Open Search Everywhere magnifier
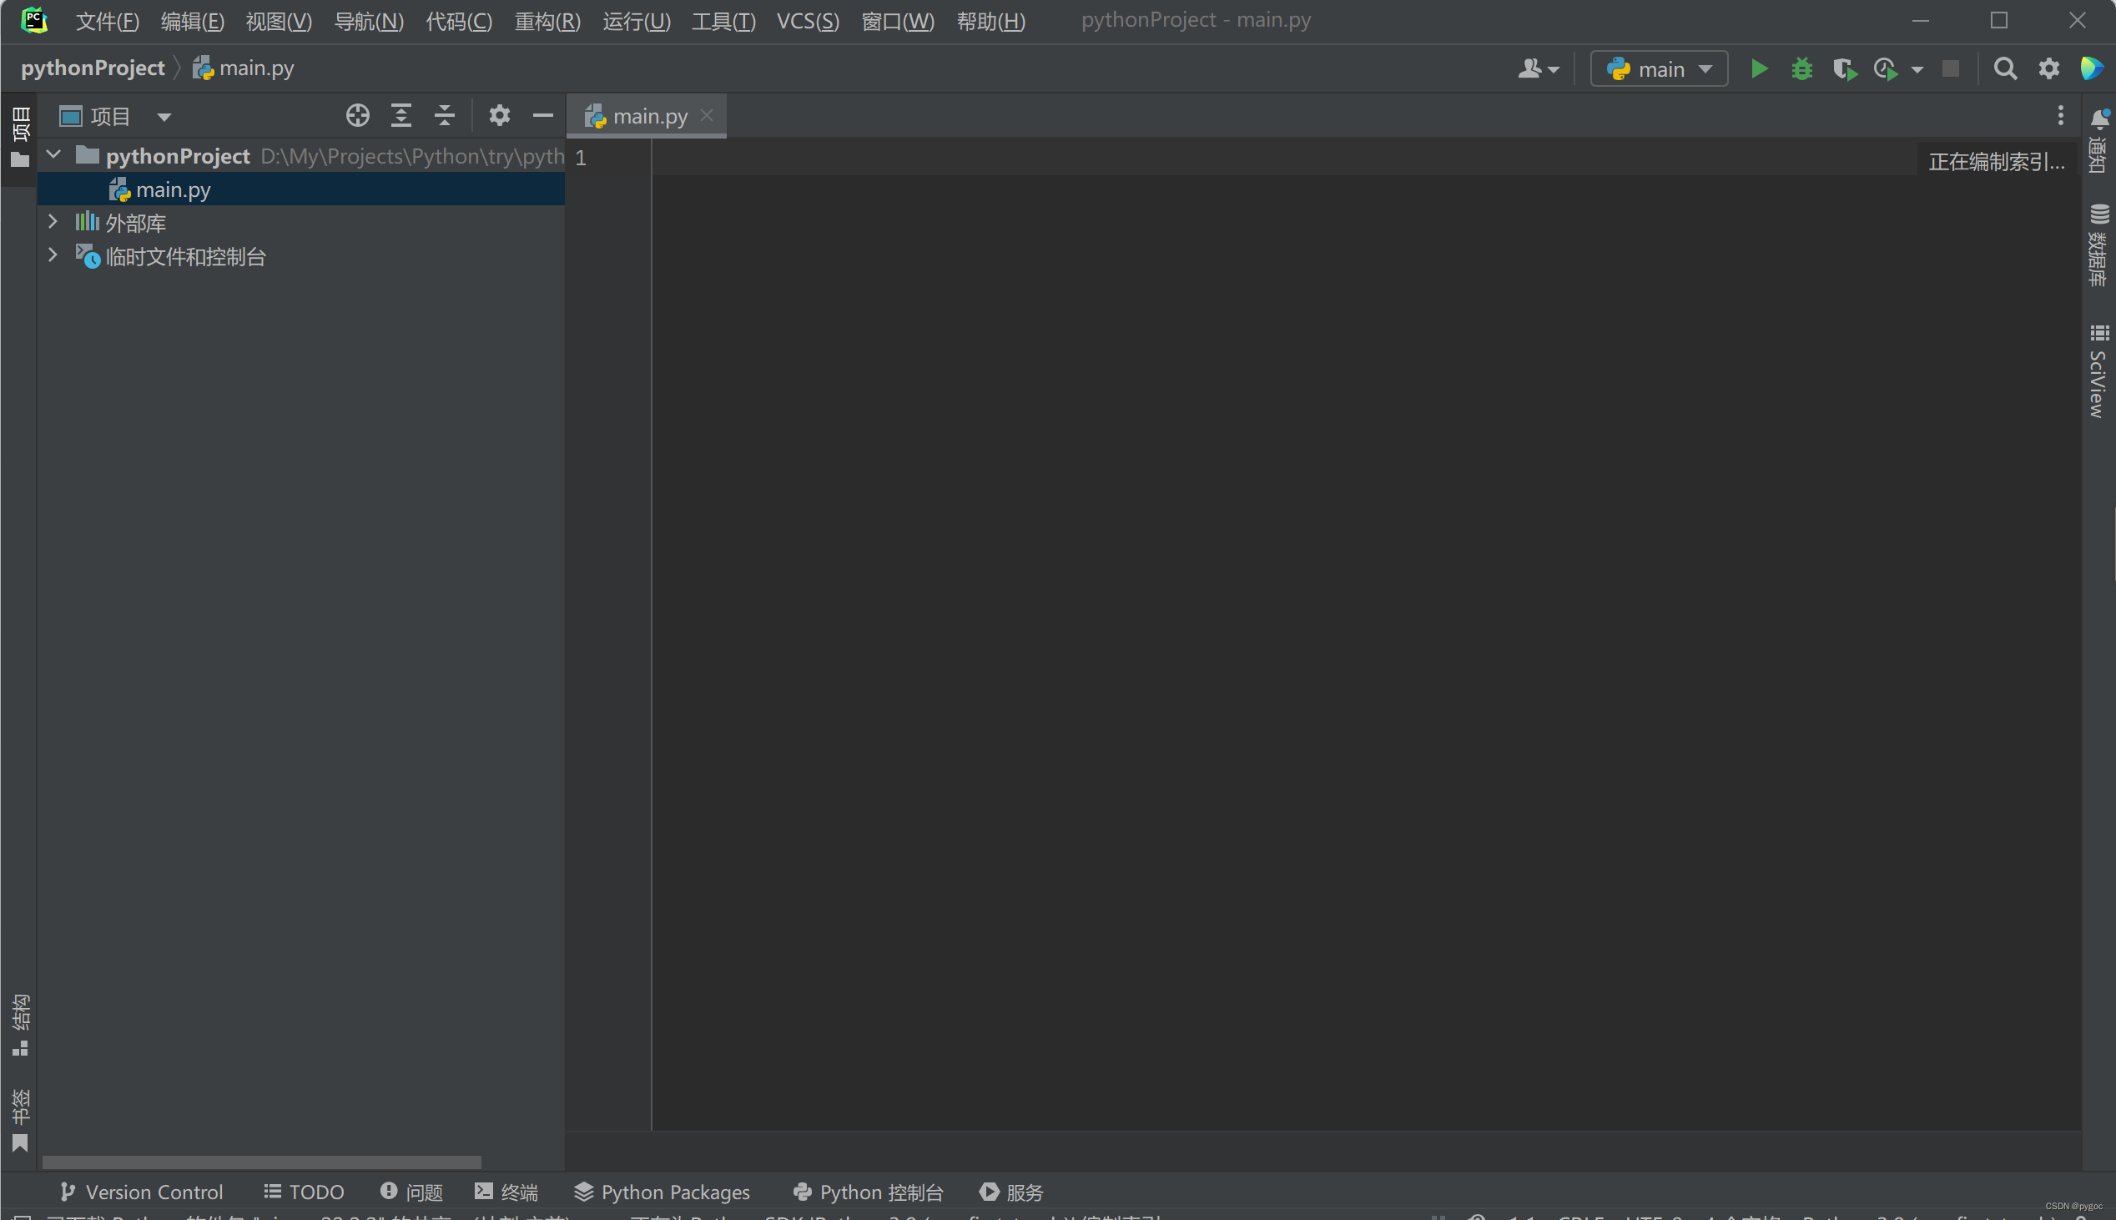The image size is (2116, 1220). (2005, 68)
